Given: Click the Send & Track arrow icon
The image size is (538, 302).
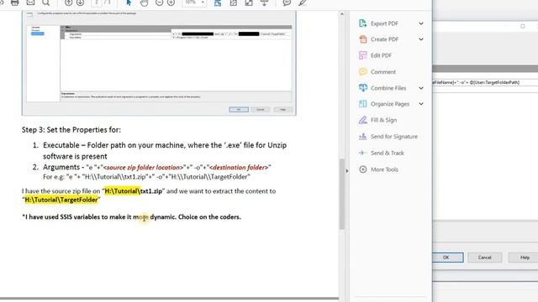Looking at the screenshot, I should (x=362, y=153).
